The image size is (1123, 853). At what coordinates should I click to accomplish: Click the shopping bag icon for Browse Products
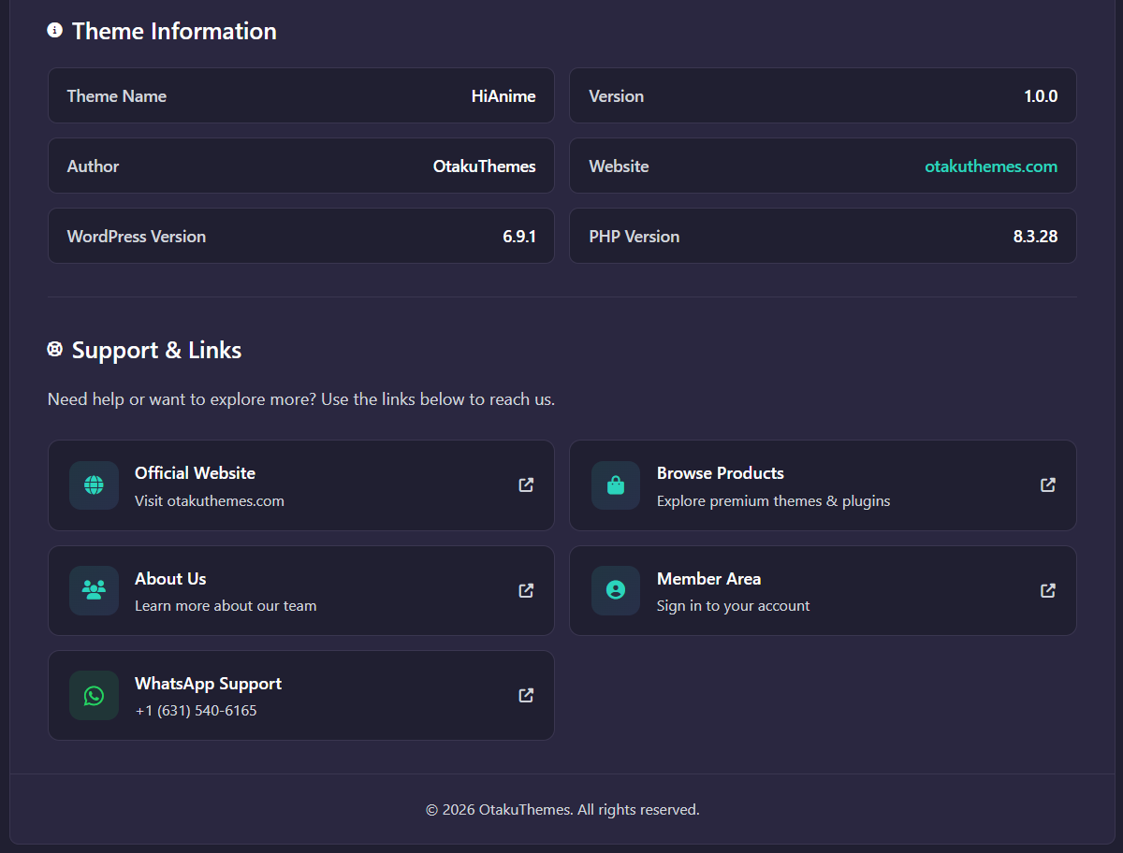[x=616, y=485]
